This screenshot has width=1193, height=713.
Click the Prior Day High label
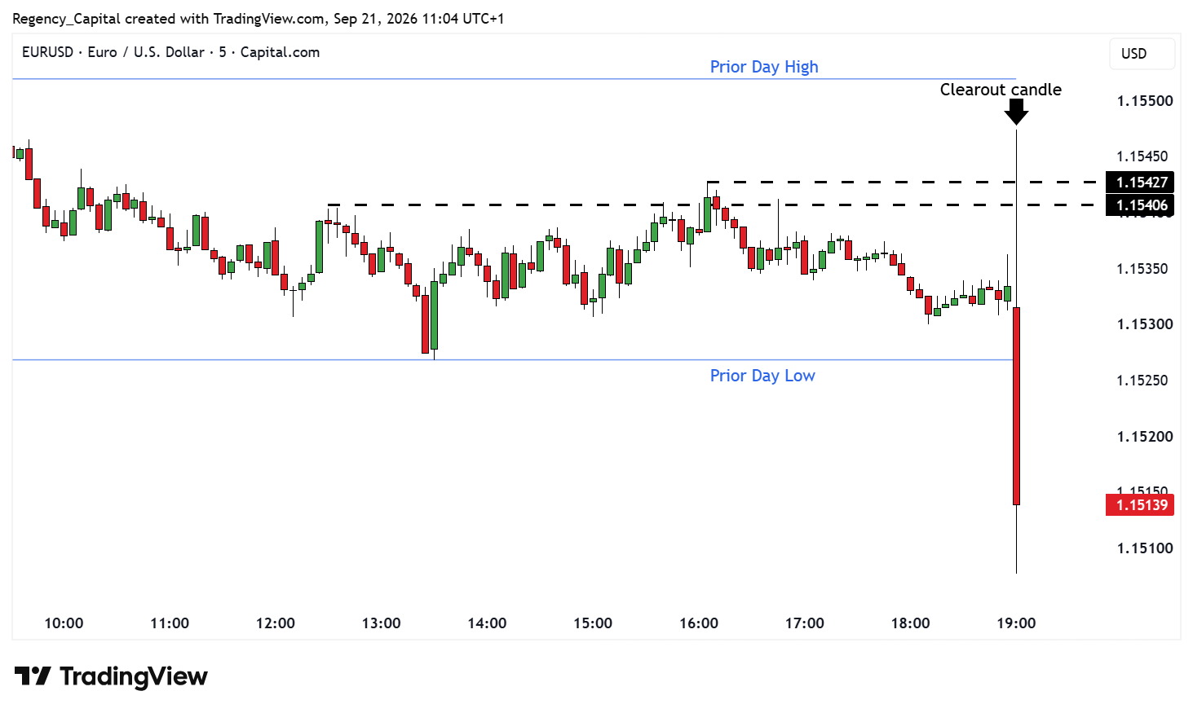764,67
